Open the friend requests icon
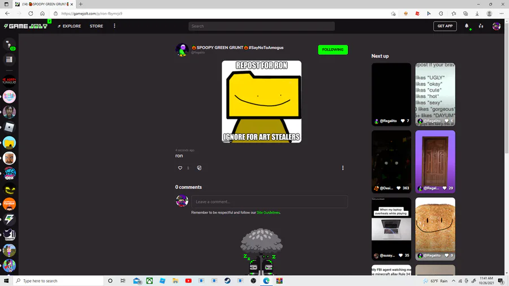The height and width of the screenshot is (286, 509). (481, 26)
